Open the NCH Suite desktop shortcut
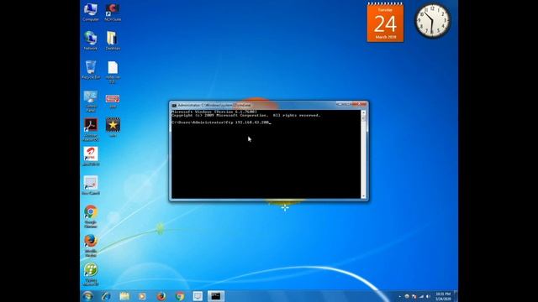The width and height of the screenshot is (538, 302). [113, 13]
